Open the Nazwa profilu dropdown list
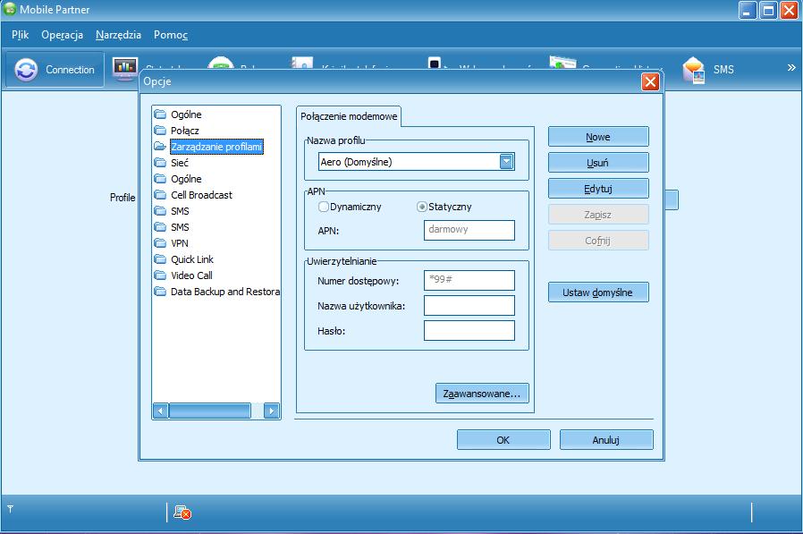803x534 pixels. tap(506, 162)
